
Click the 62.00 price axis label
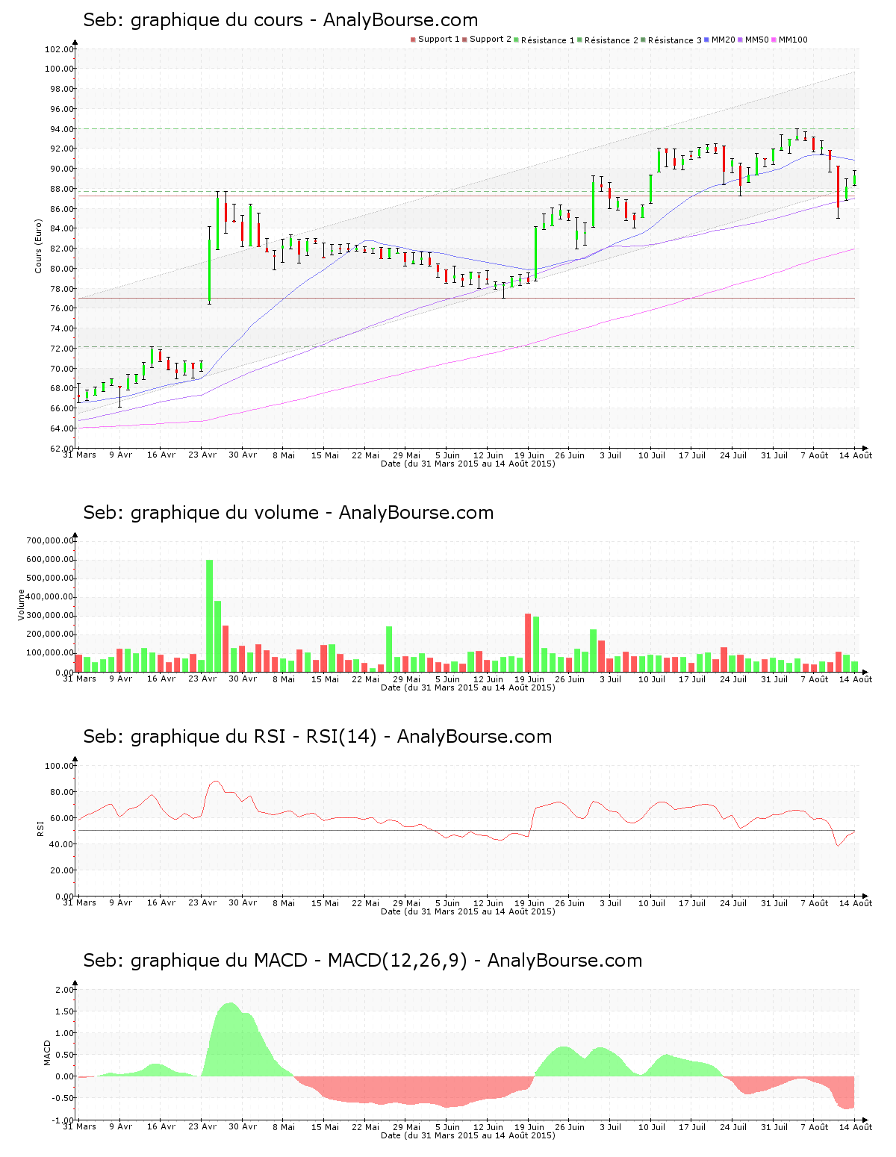tap(61, 449)
